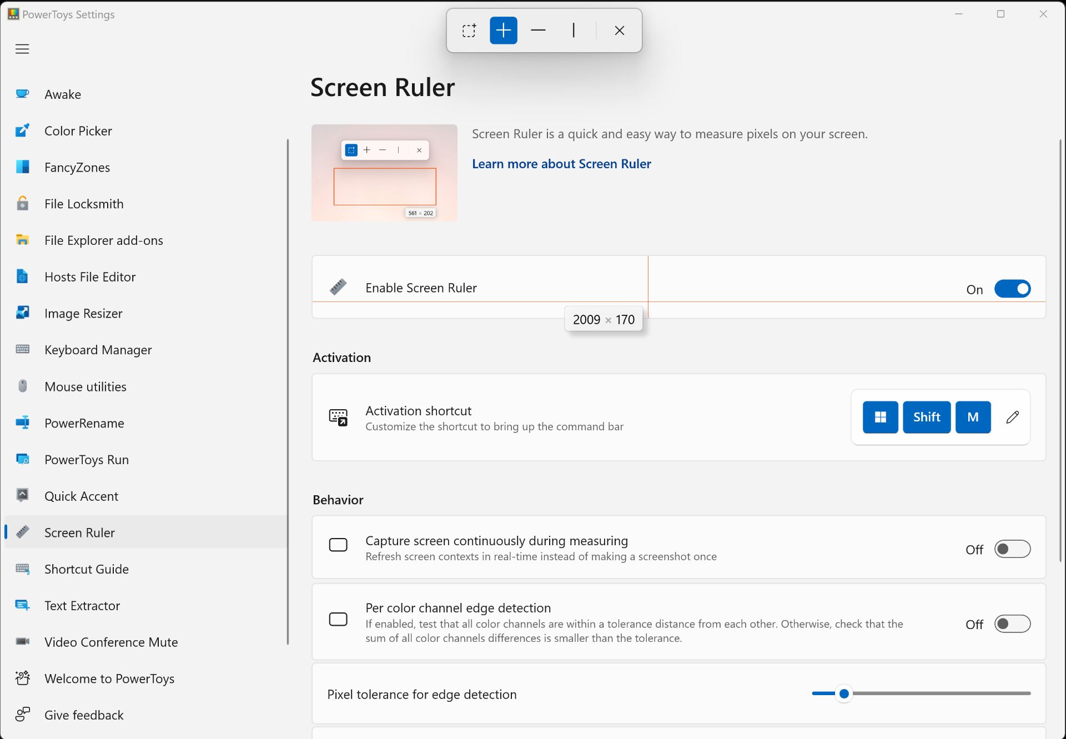Viewport: 1066px width, 739px height.
Task: Open the hamburger navigation menu
Action: pos(22,49)
